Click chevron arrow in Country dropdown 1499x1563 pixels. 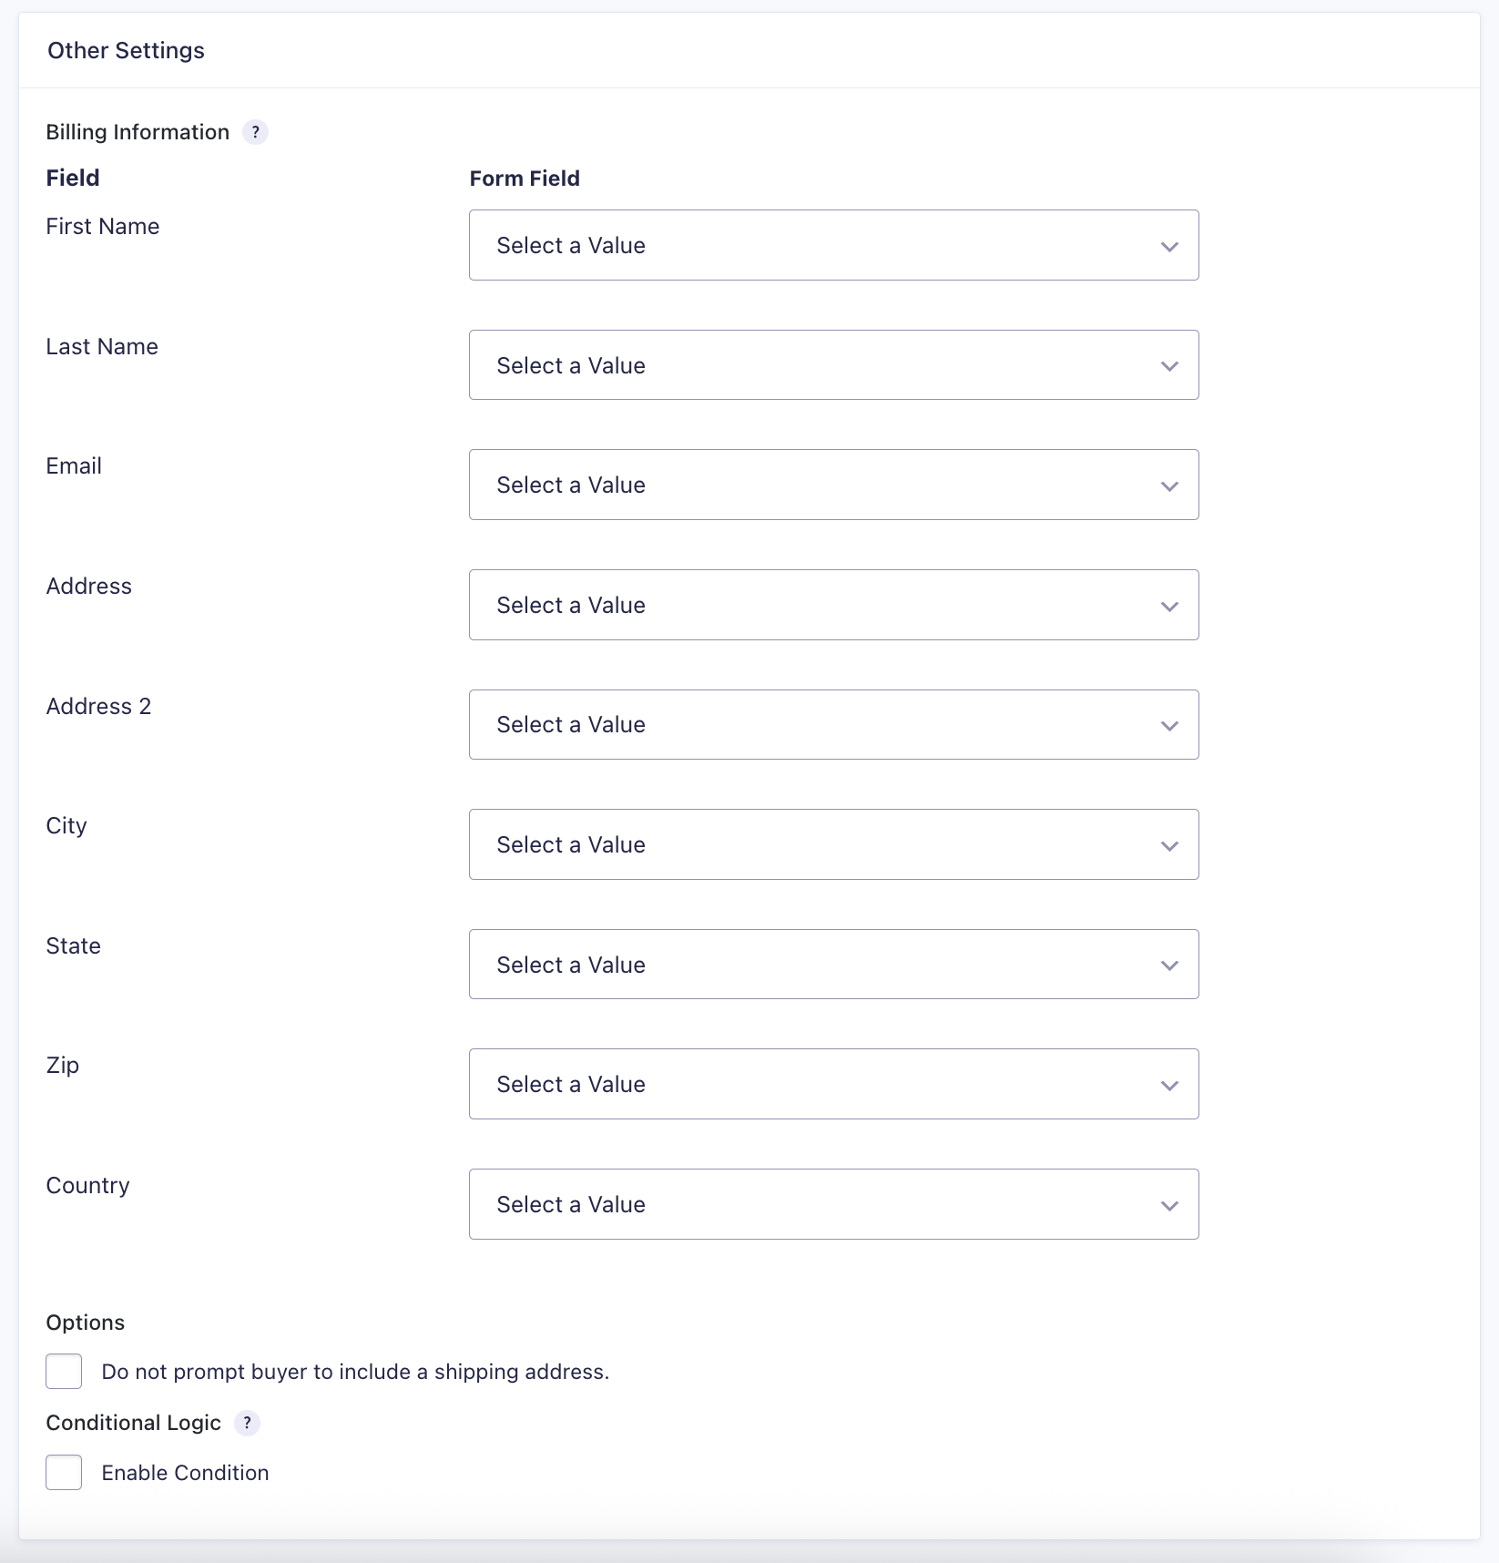pos(1169,1205)
